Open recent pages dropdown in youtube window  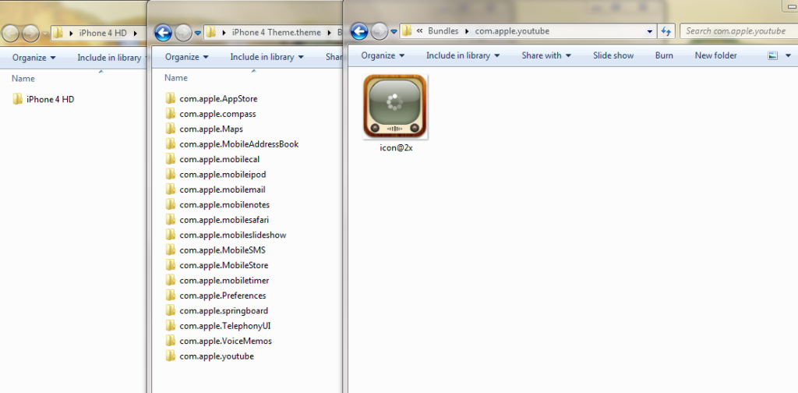click(x=394, y=32)
